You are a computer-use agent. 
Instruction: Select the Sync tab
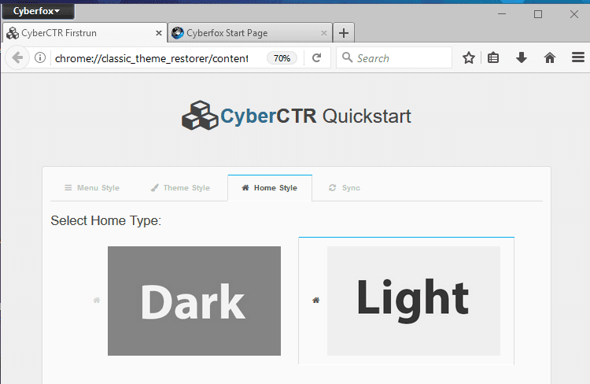pyautogui.click(x=345, y=188)
